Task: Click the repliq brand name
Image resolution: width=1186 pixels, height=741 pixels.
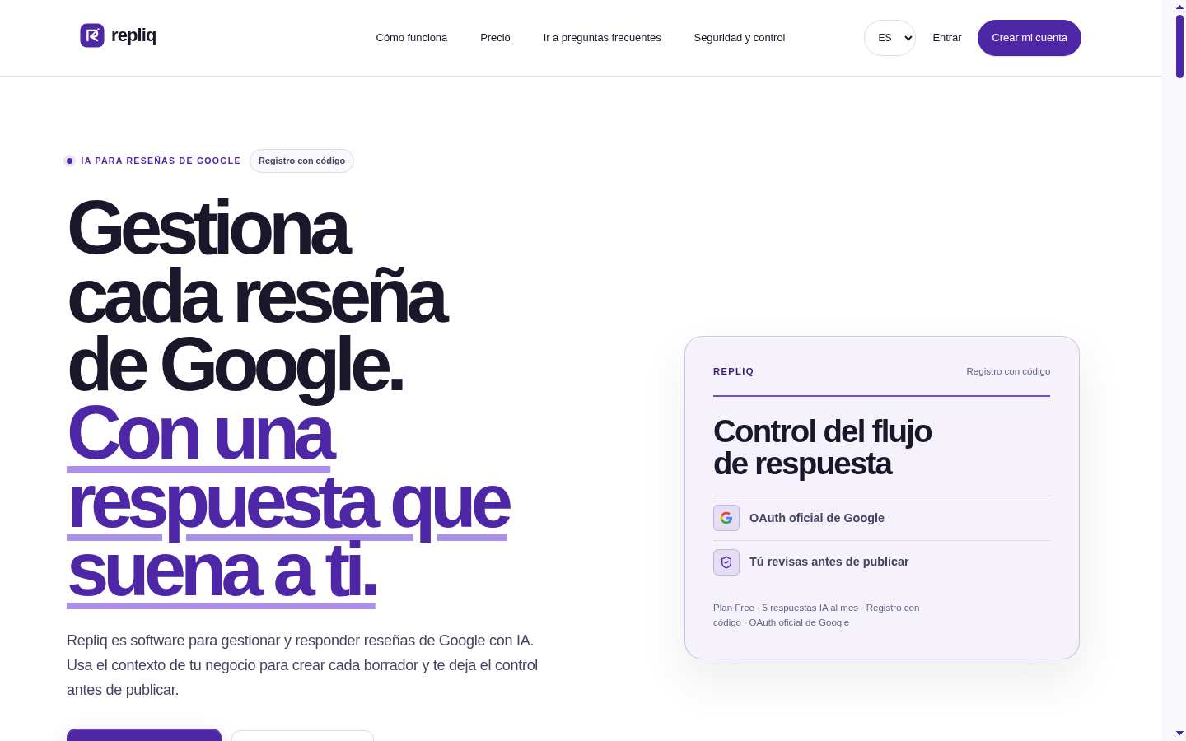Action: tap(133, 35)
